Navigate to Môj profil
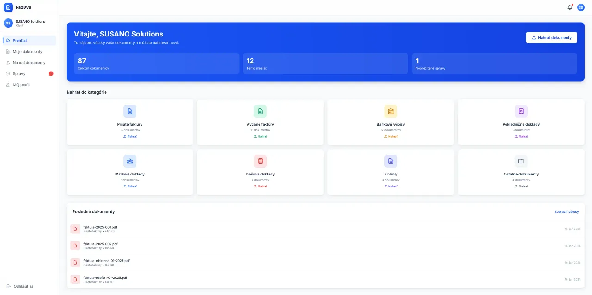The width and height of the screenshot is (592, 295). (21, 85)
